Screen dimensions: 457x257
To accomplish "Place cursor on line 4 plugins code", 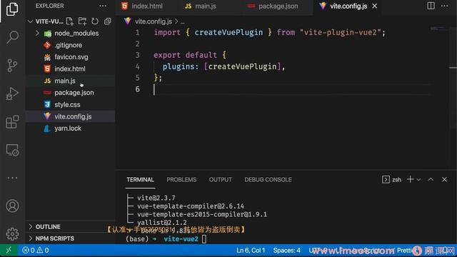I will pos(224,66).
